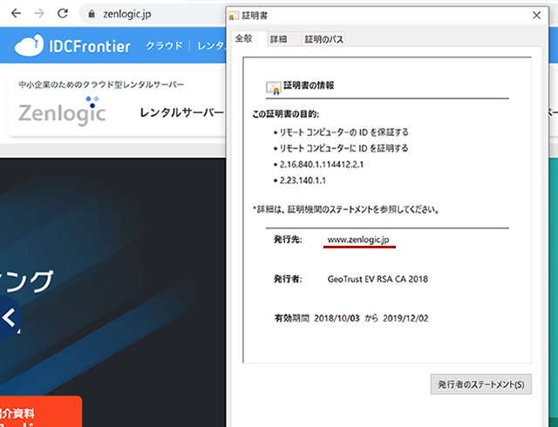Click the 発行者のステートメント(S) button

480,384
